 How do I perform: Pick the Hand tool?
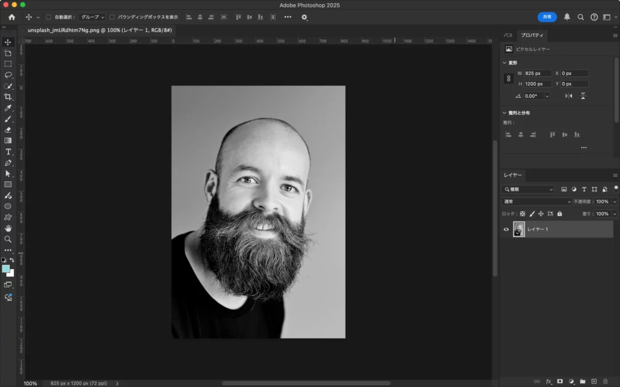[x=8, y=228]
